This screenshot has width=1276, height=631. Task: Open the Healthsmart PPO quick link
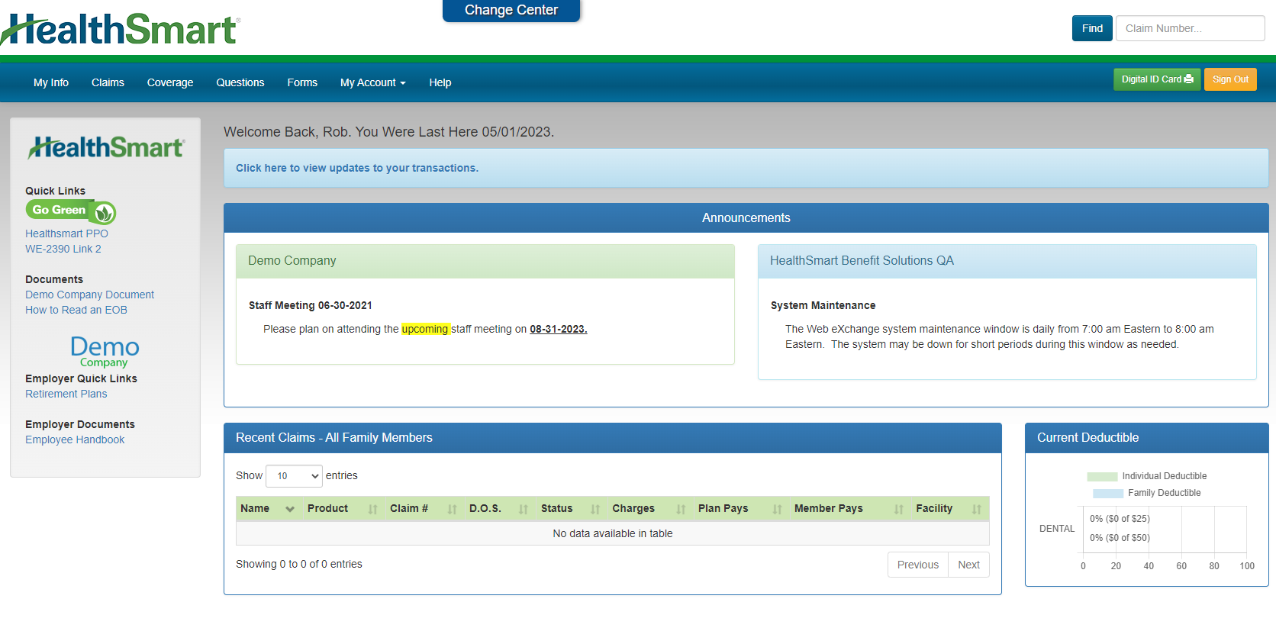[66, 233]
